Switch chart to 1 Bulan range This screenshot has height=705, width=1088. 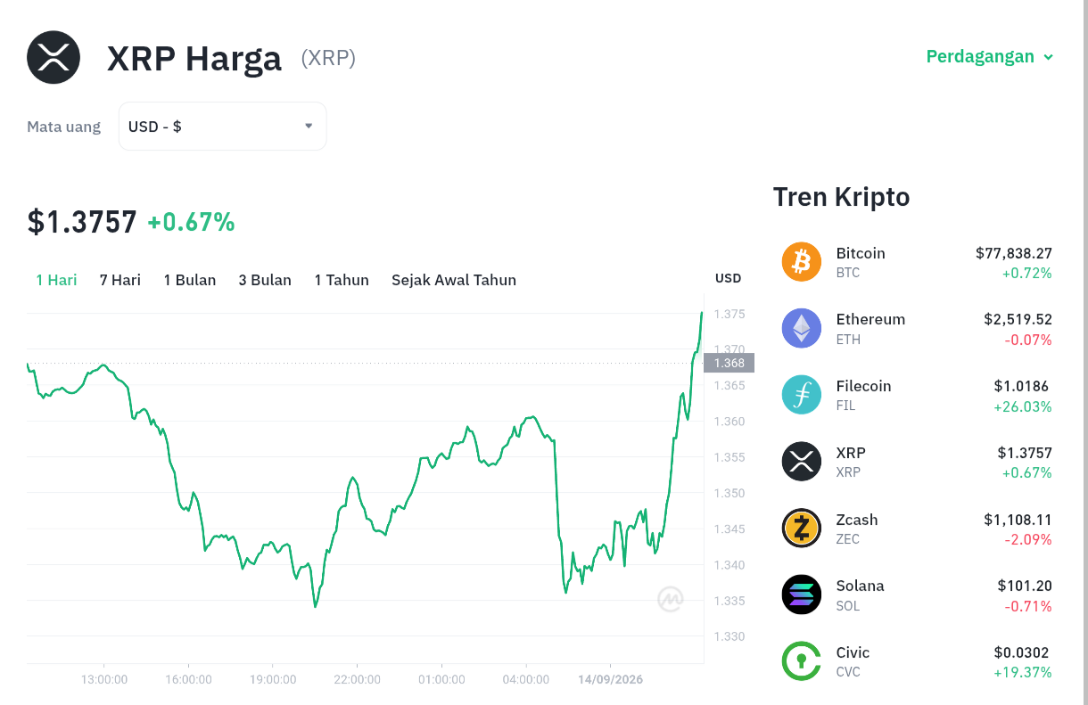point(190,280)
